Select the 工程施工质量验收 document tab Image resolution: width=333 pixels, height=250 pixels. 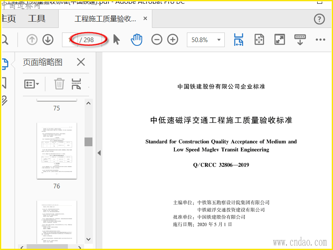(105, 19)
